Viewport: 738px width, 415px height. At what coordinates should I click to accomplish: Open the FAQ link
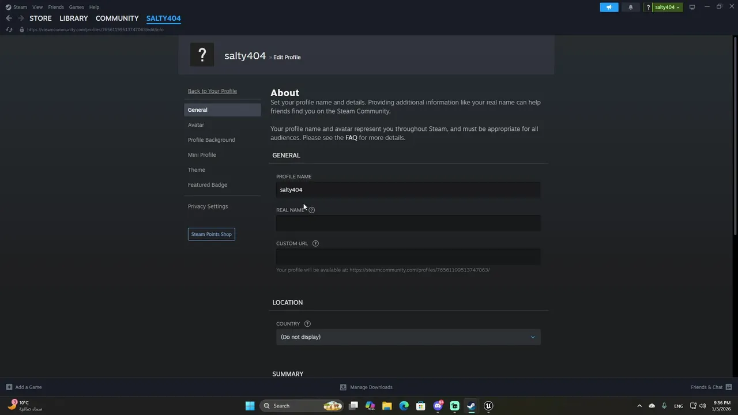pos(351,138)
